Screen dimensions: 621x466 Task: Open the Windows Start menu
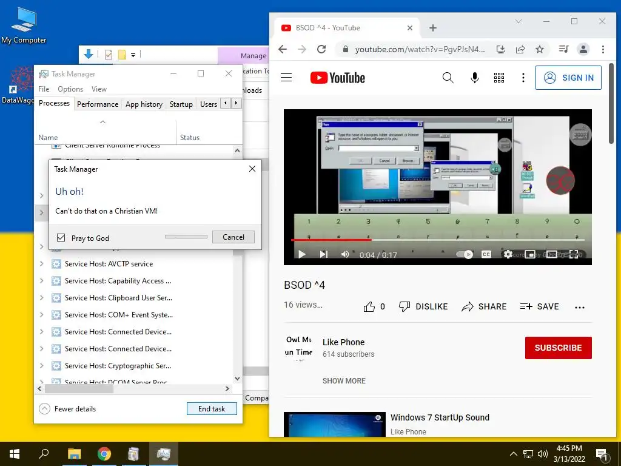point(15,454)
